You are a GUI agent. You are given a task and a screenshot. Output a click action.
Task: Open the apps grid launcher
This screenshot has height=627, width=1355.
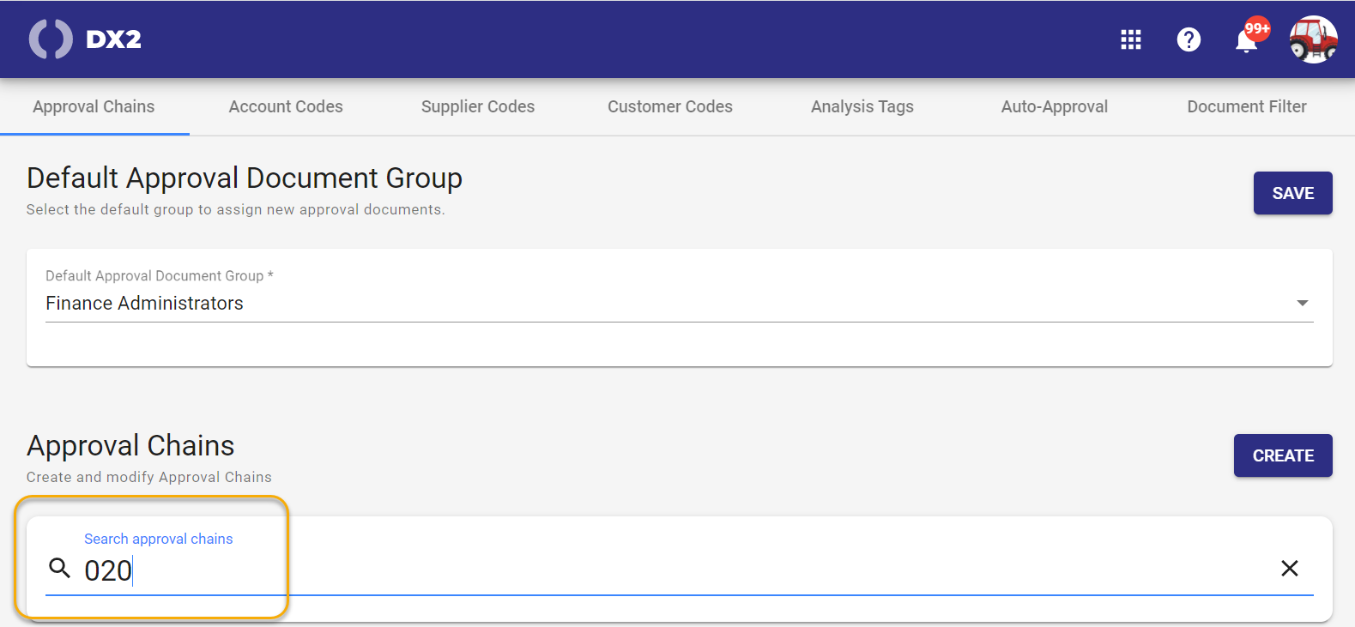pyautogui.click(x=1130, y=39)
